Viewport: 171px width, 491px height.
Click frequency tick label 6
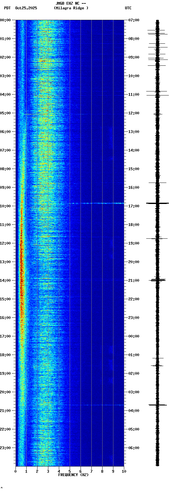pos(81,471)
